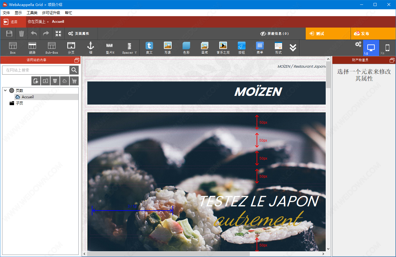Viewport: 396px width, 257px height.
Task: Click the trash delete icon in toolbar
Action: 22,34
